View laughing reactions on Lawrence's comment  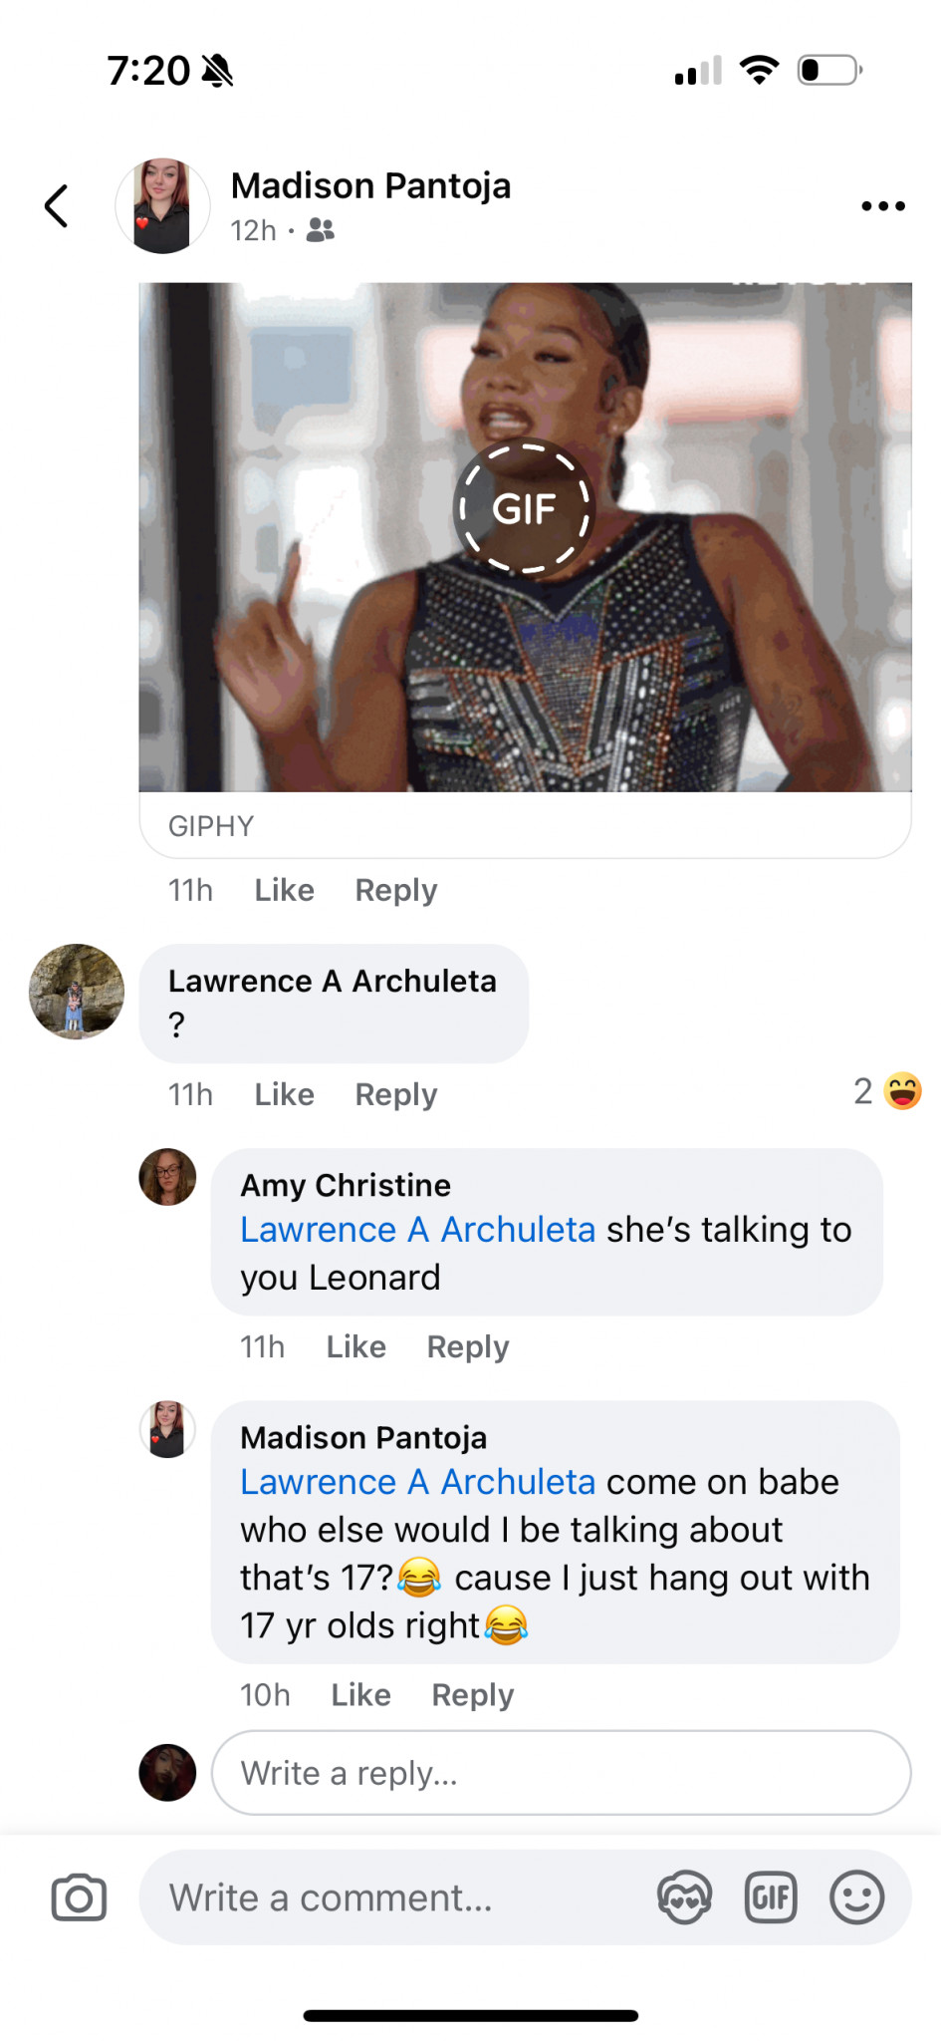click(x=888, y=1091)
